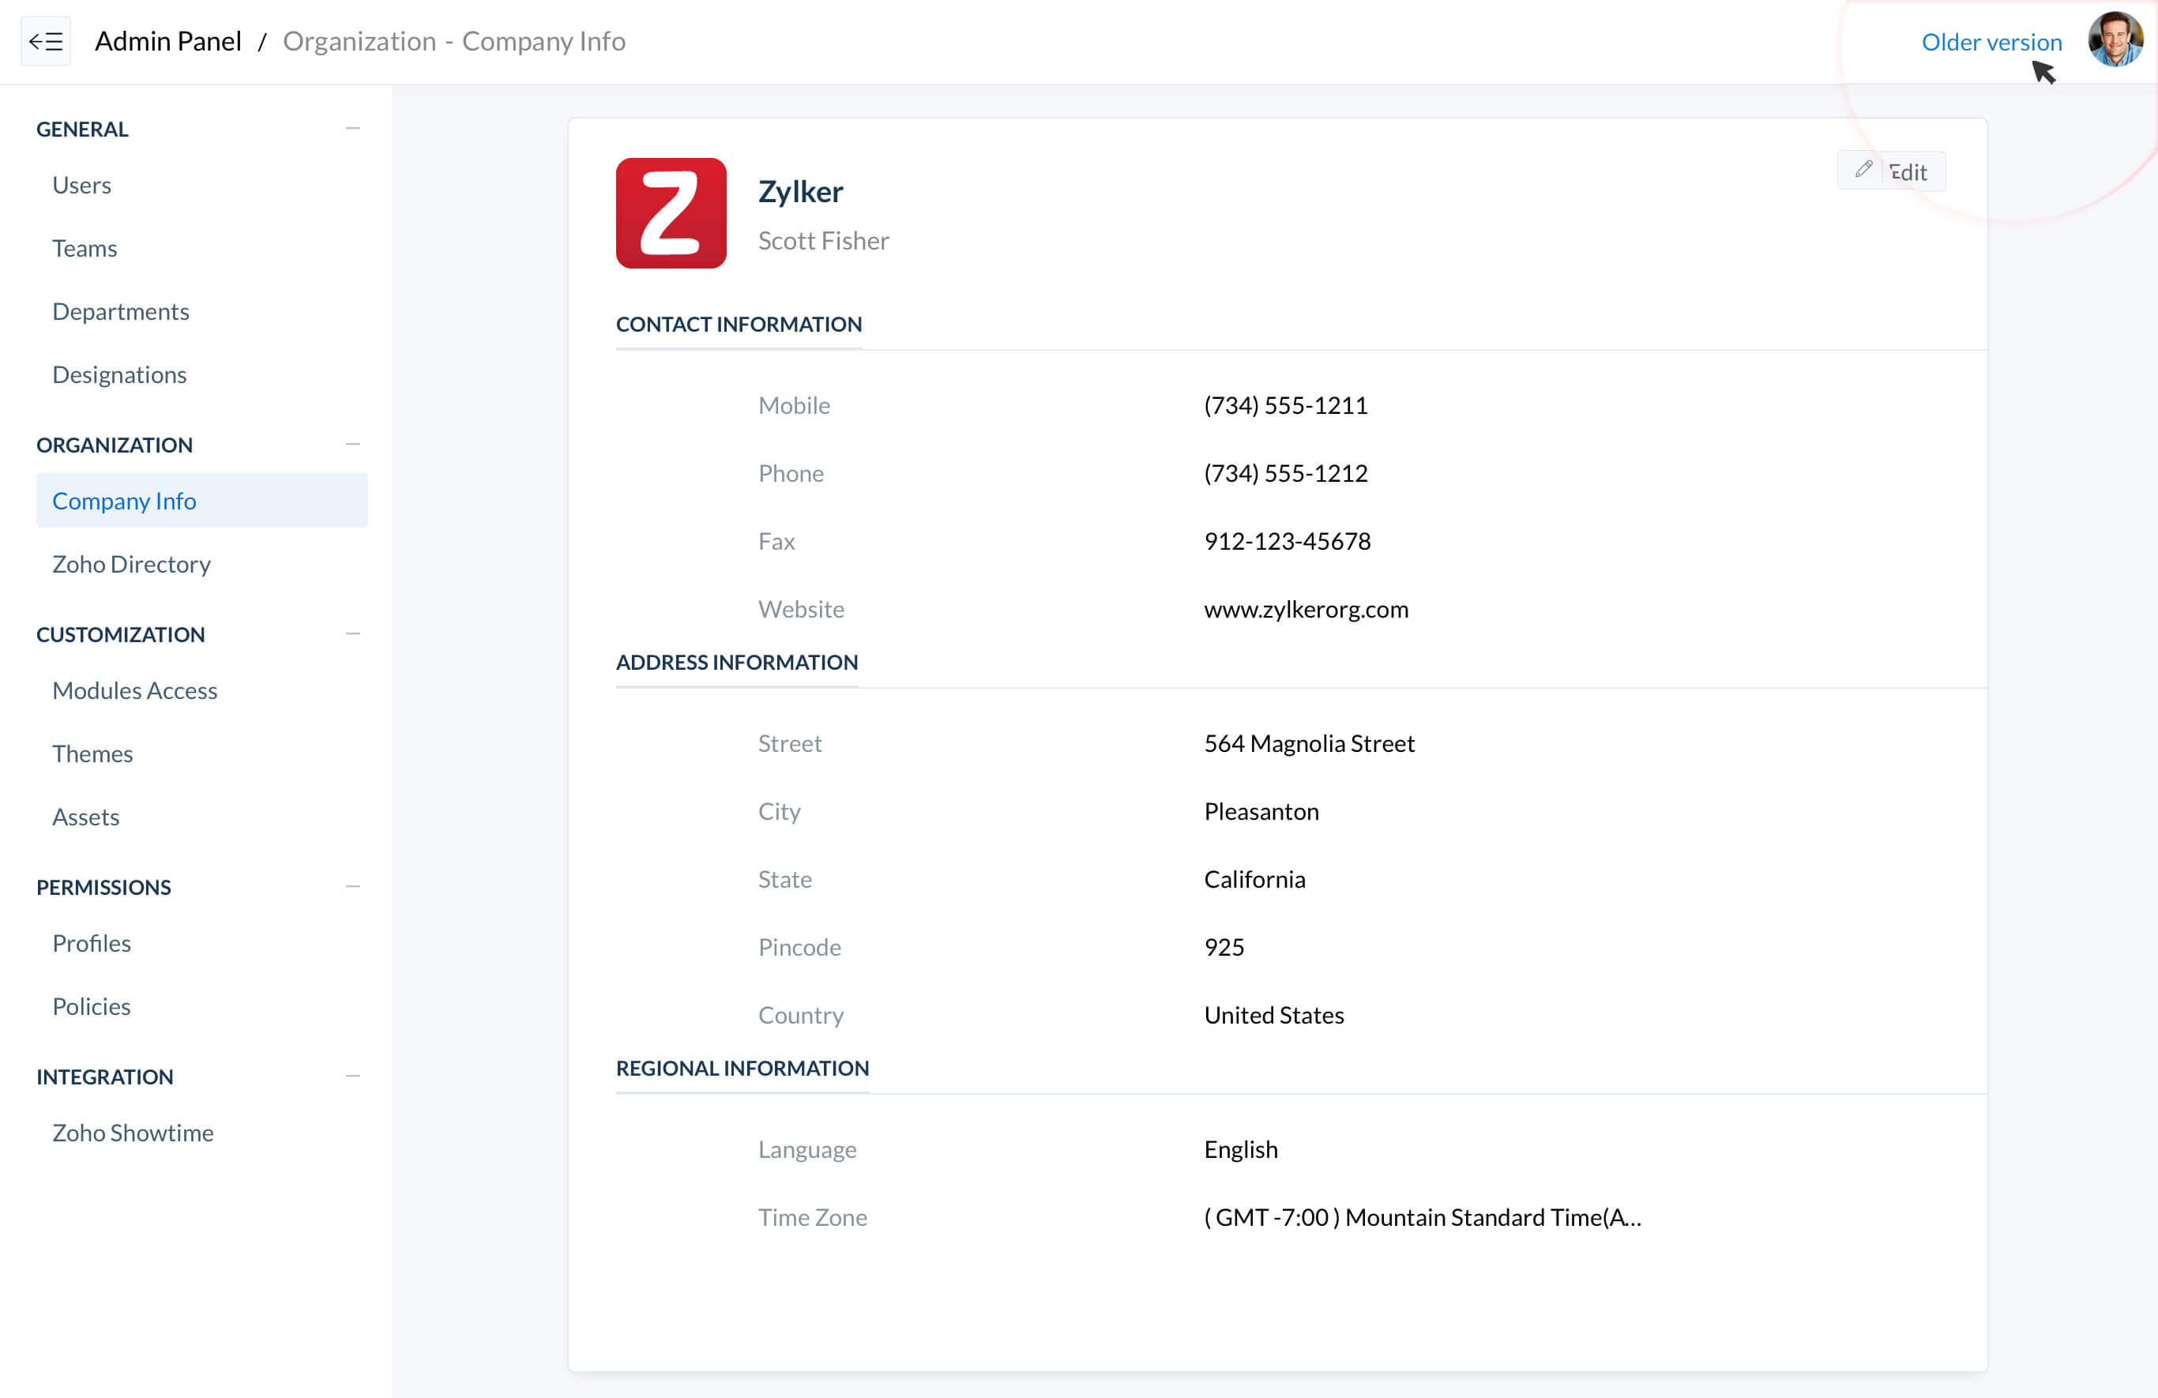Switch to the Older version link

[1991, 42]
